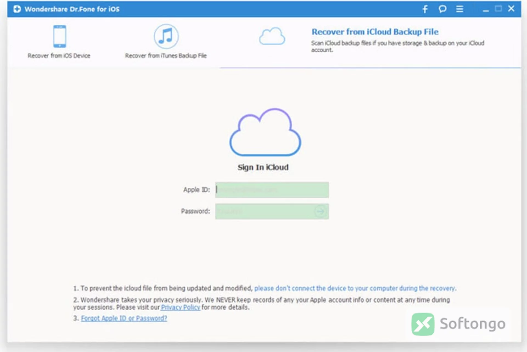Screen dimensions: 527x352
Task: Select the iPhone device recovery icon
Action: pyautogui.click(x=60, y=36)
